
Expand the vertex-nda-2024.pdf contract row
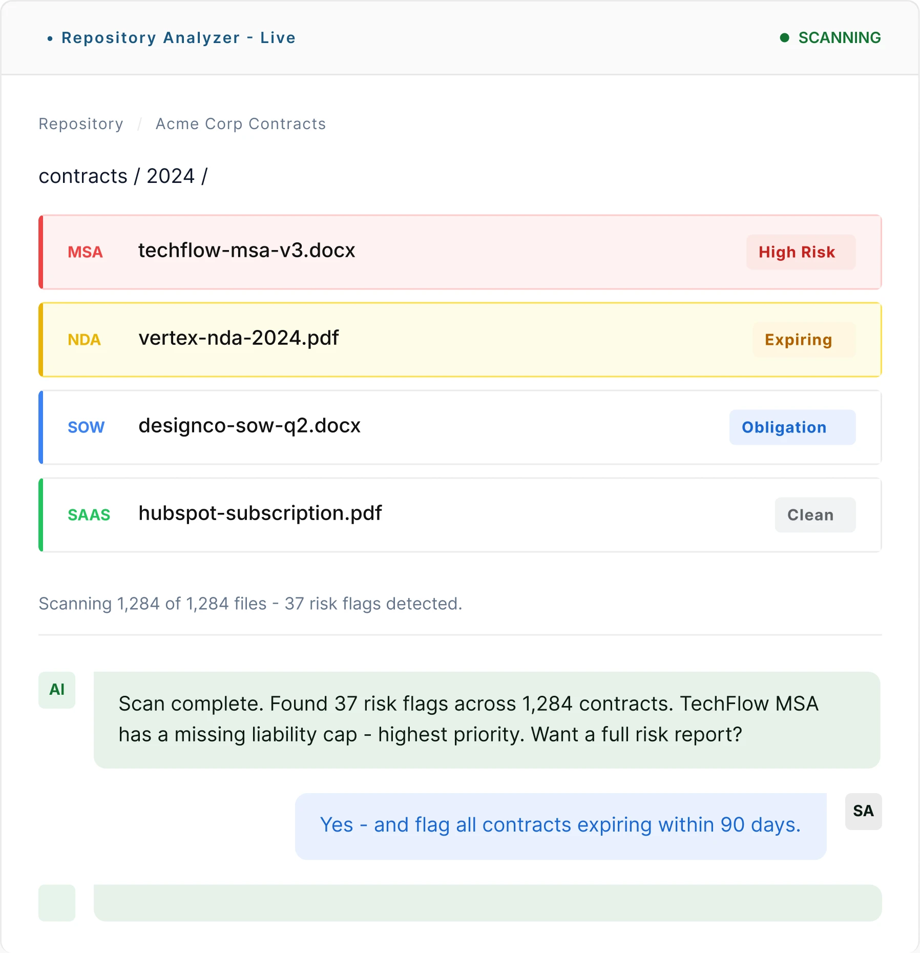[359, 339]
